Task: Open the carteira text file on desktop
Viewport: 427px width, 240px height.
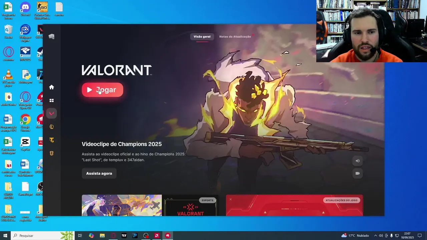Action: click(x=59, y=9)
